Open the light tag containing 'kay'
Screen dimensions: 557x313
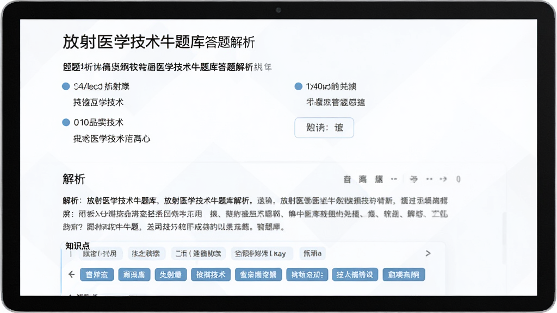point(262,253)
